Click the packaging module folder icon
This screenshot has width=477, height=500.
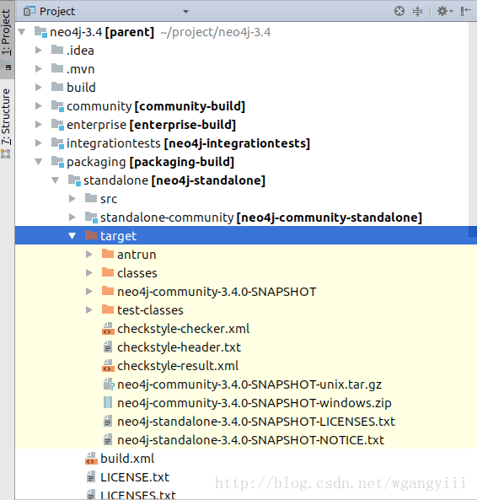pos(57,162)
